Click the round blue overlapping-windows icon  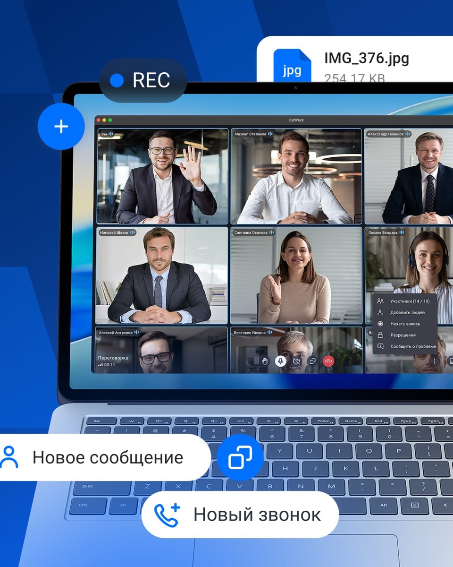coord(240,457)
